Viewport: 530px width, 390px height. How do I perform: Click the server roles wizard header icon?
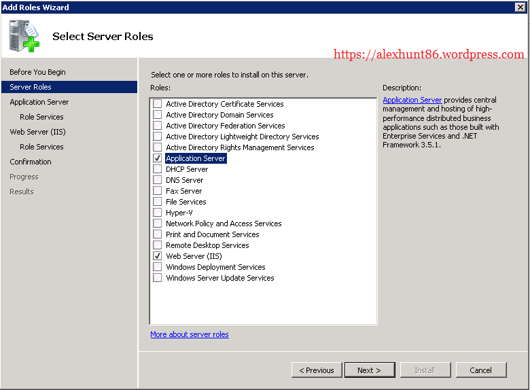tap(24, 37)
